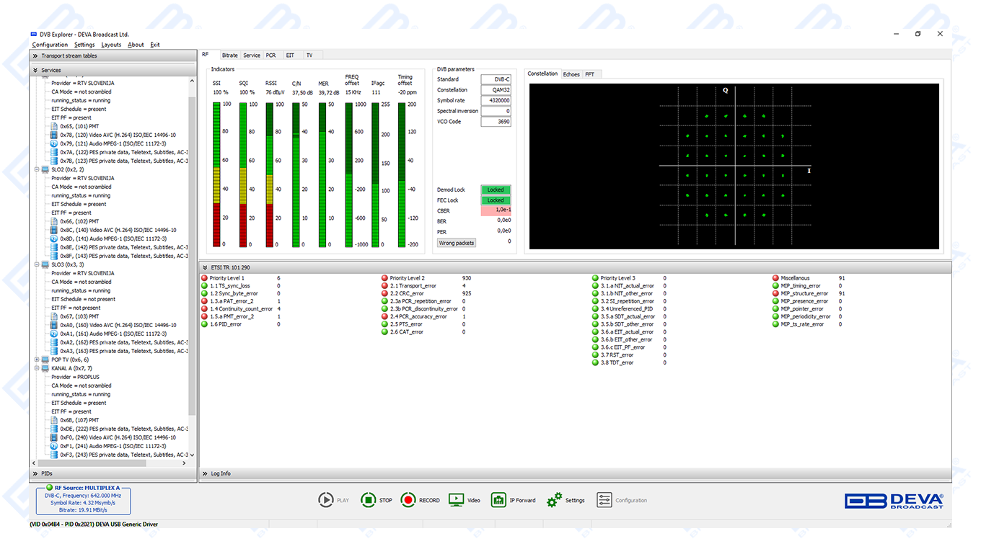Collapse the SLO3 service node
The height and width of the screenshot is (557, 981).
coord(37,264)
